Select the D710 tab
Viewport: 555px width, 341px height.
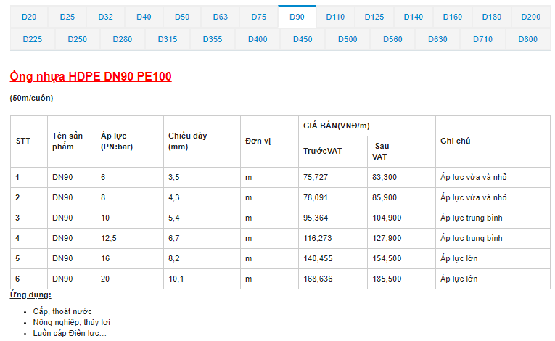click(x=482, y=39)
